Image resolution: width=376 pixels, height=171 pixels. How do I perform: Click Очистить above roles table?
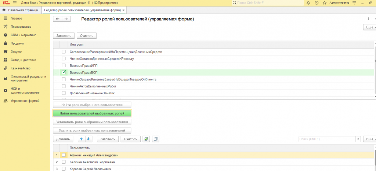(x=87, y=36)
